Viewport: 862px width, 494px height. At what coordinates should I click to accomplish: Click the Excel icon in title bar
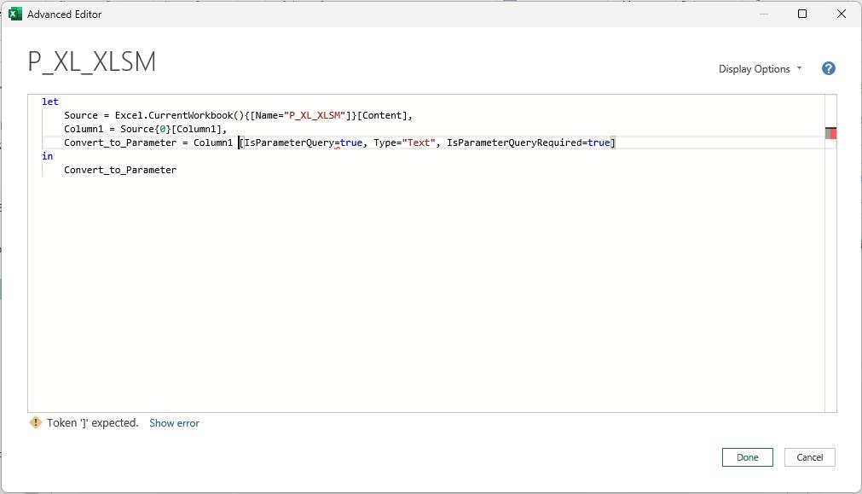(15, 15)
